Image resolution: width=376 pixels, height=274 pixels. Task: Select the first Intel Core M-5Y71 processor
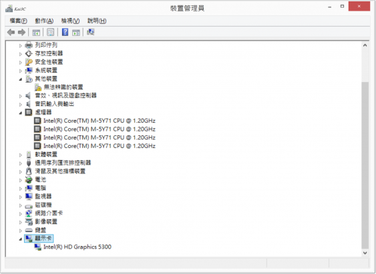coord(100,121)
